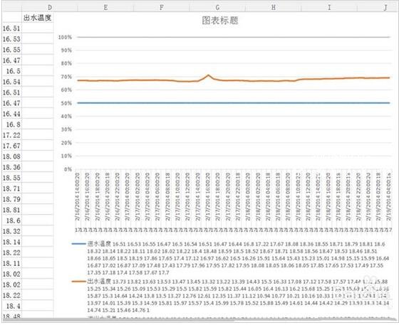Click the 出水温度 legend entry label in chart
399x325 pixels.
pyautogui.click(x=100, y=282)
